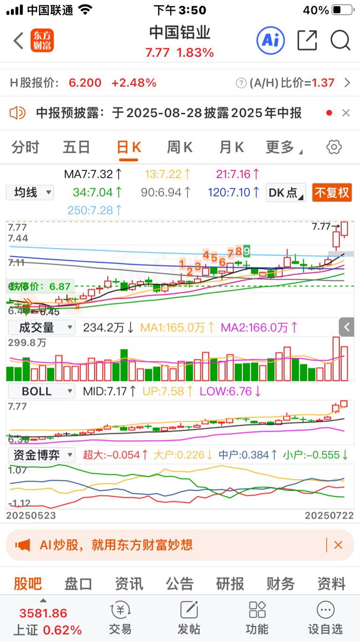Tap the 跌停价：6.87 label
The height and width of the screenshot is (642, 360).
point(40,286)
